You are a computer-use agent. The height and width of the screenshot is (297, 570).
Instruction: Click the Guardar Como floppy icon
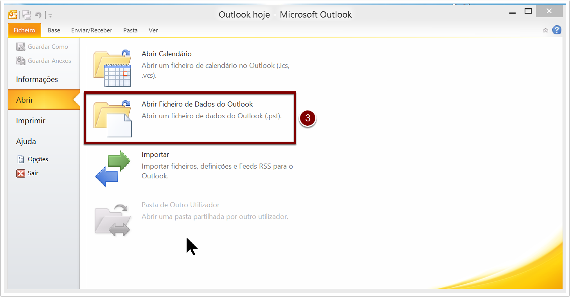point(20,47)
